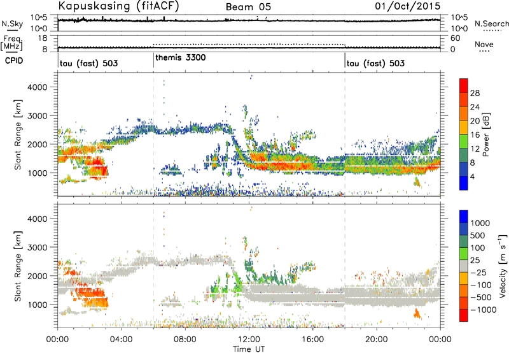
Task: Click the '4' tick on Power colorbar
Action: click(473, 176)
